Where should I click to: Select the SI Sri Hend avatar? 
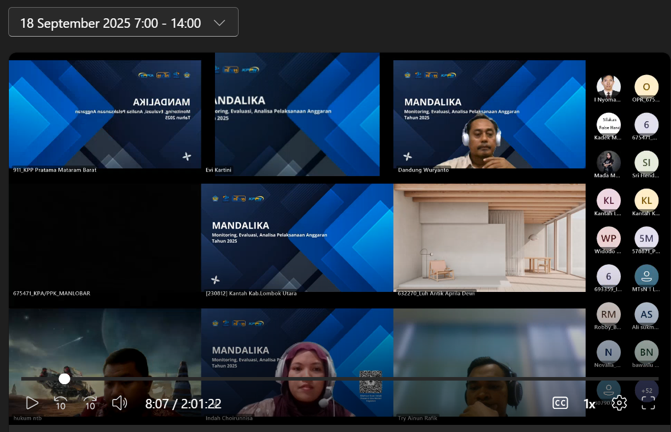pyautogui.click(x=646, y=163)
